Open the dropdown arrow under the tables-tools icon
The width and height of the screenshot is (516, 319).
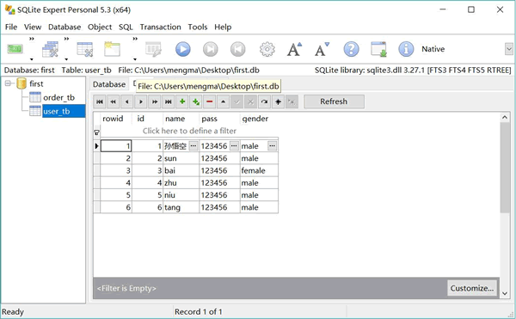tap(66, 59)
